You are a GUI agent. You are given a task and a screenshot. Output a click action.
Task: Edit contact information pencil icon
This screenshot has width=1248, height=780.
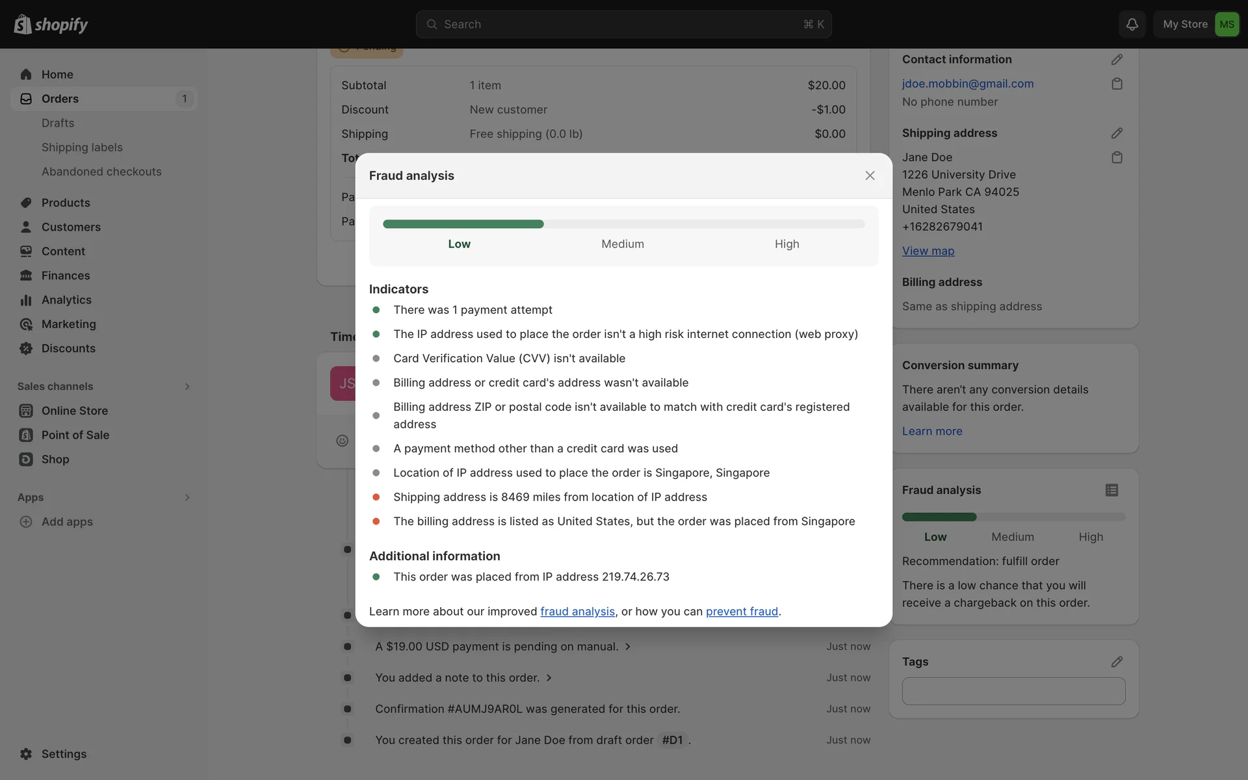tap(1117, 59)
